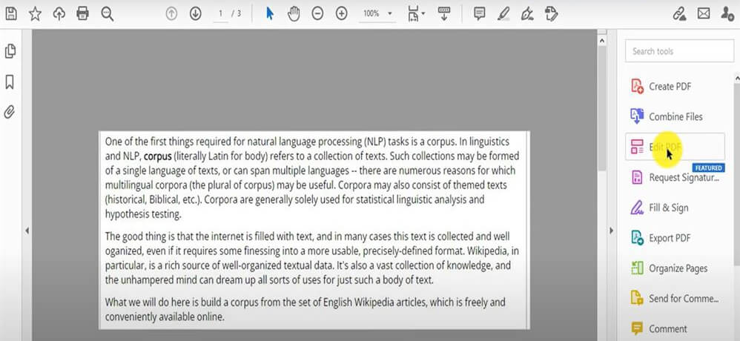Open page thumbnails panel icon
The image size is (740, 341).
(x=10, y=51)
